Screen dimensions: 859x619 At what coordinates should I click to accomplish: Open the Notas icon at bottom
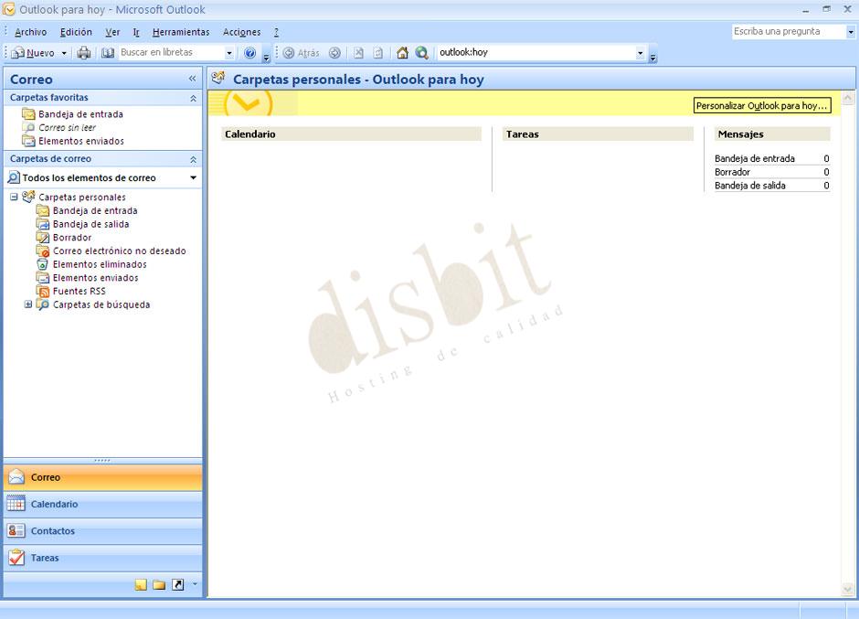pyautogui.click(x=140, y=583)
